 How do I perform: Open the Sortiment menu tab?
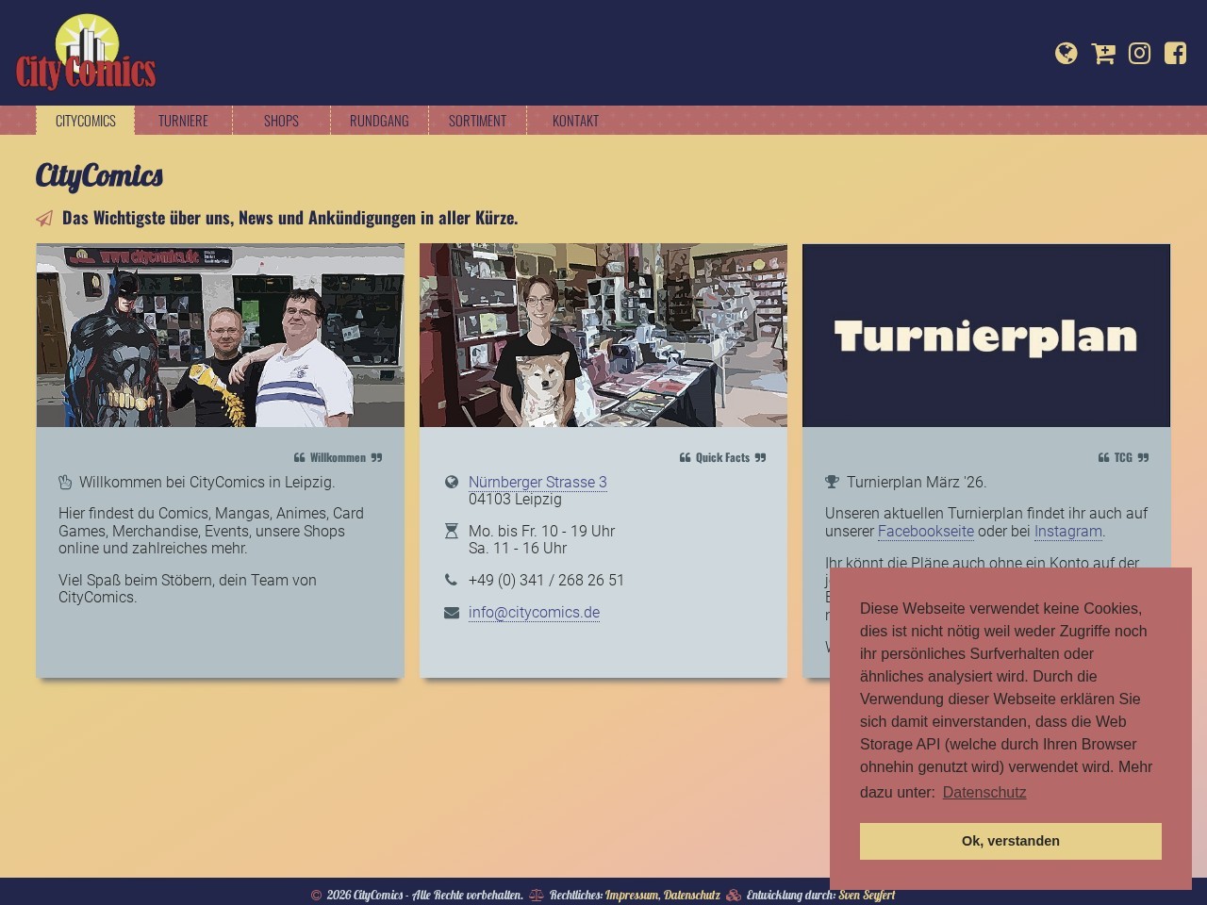coord(477,121)
